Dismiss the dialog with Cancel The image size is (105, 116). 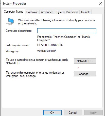point(73,112)
